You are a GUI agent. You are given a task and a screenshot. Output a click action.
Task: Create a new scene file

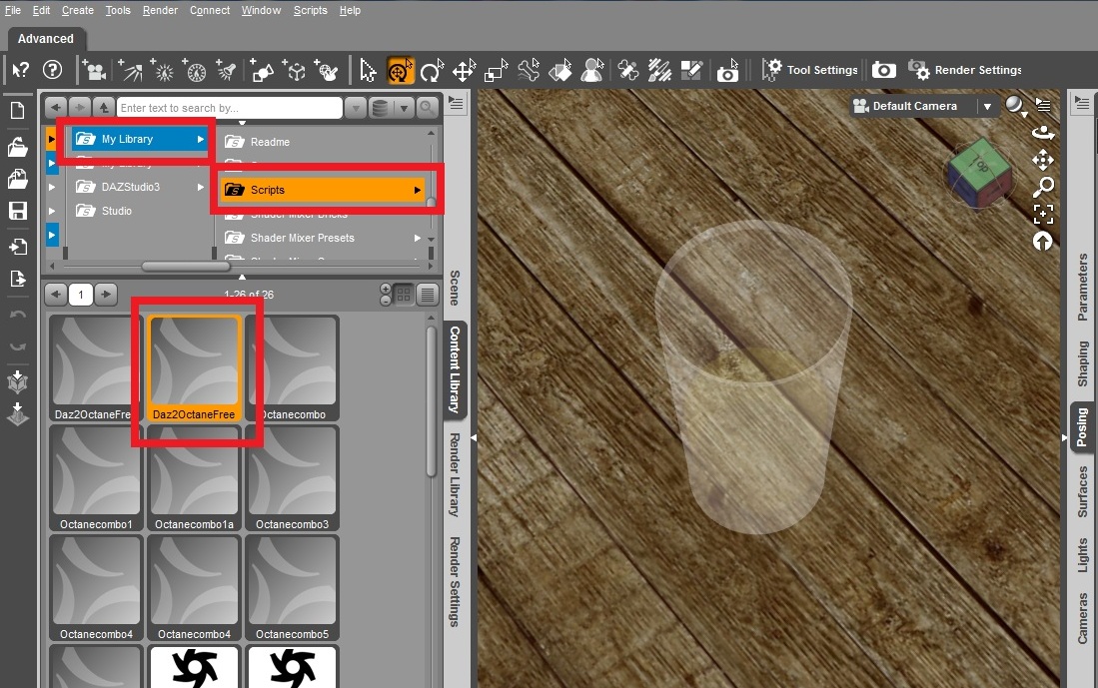click(18, 111)
